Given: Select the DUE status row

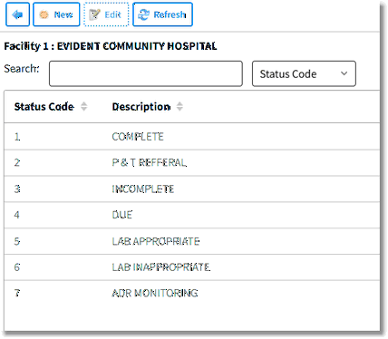Looking at the screenshot, I should click(x=192, y=215).
